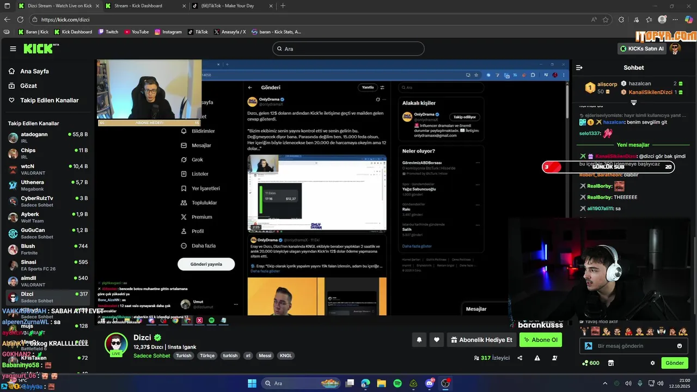
Task: Click Abonelik Hediye Et button
Action: 481,340
